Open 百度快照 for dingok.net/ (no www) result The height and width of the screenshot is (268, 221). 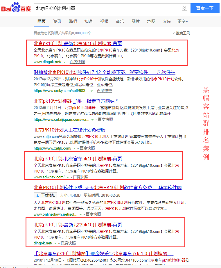(68, 243)
